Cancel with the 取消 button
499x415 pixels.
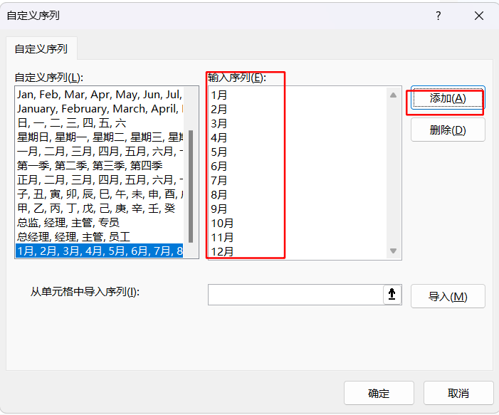coord(458,393)
